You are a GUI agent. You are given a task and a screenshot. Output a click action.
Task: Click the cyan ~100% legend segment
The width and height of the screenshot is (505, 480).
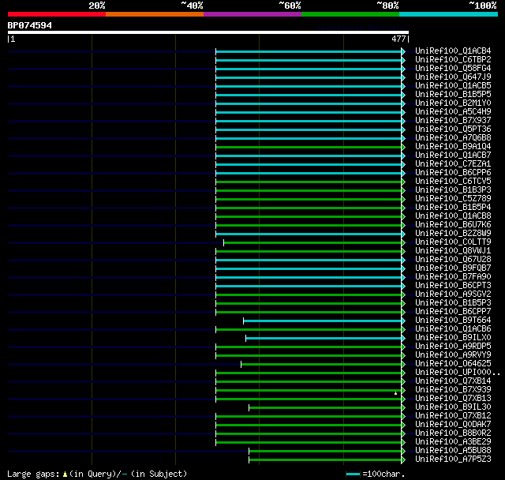pyautogui.click(x=449, y=14)
